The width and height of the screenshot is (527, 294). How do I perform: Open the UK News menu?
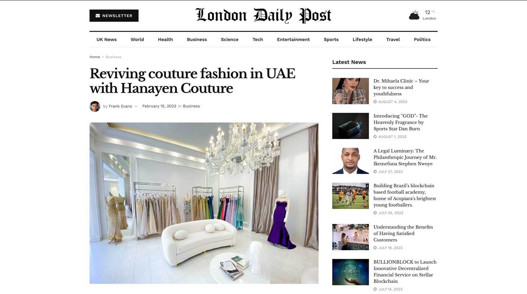pyautogui.click(x=106, y=39)
